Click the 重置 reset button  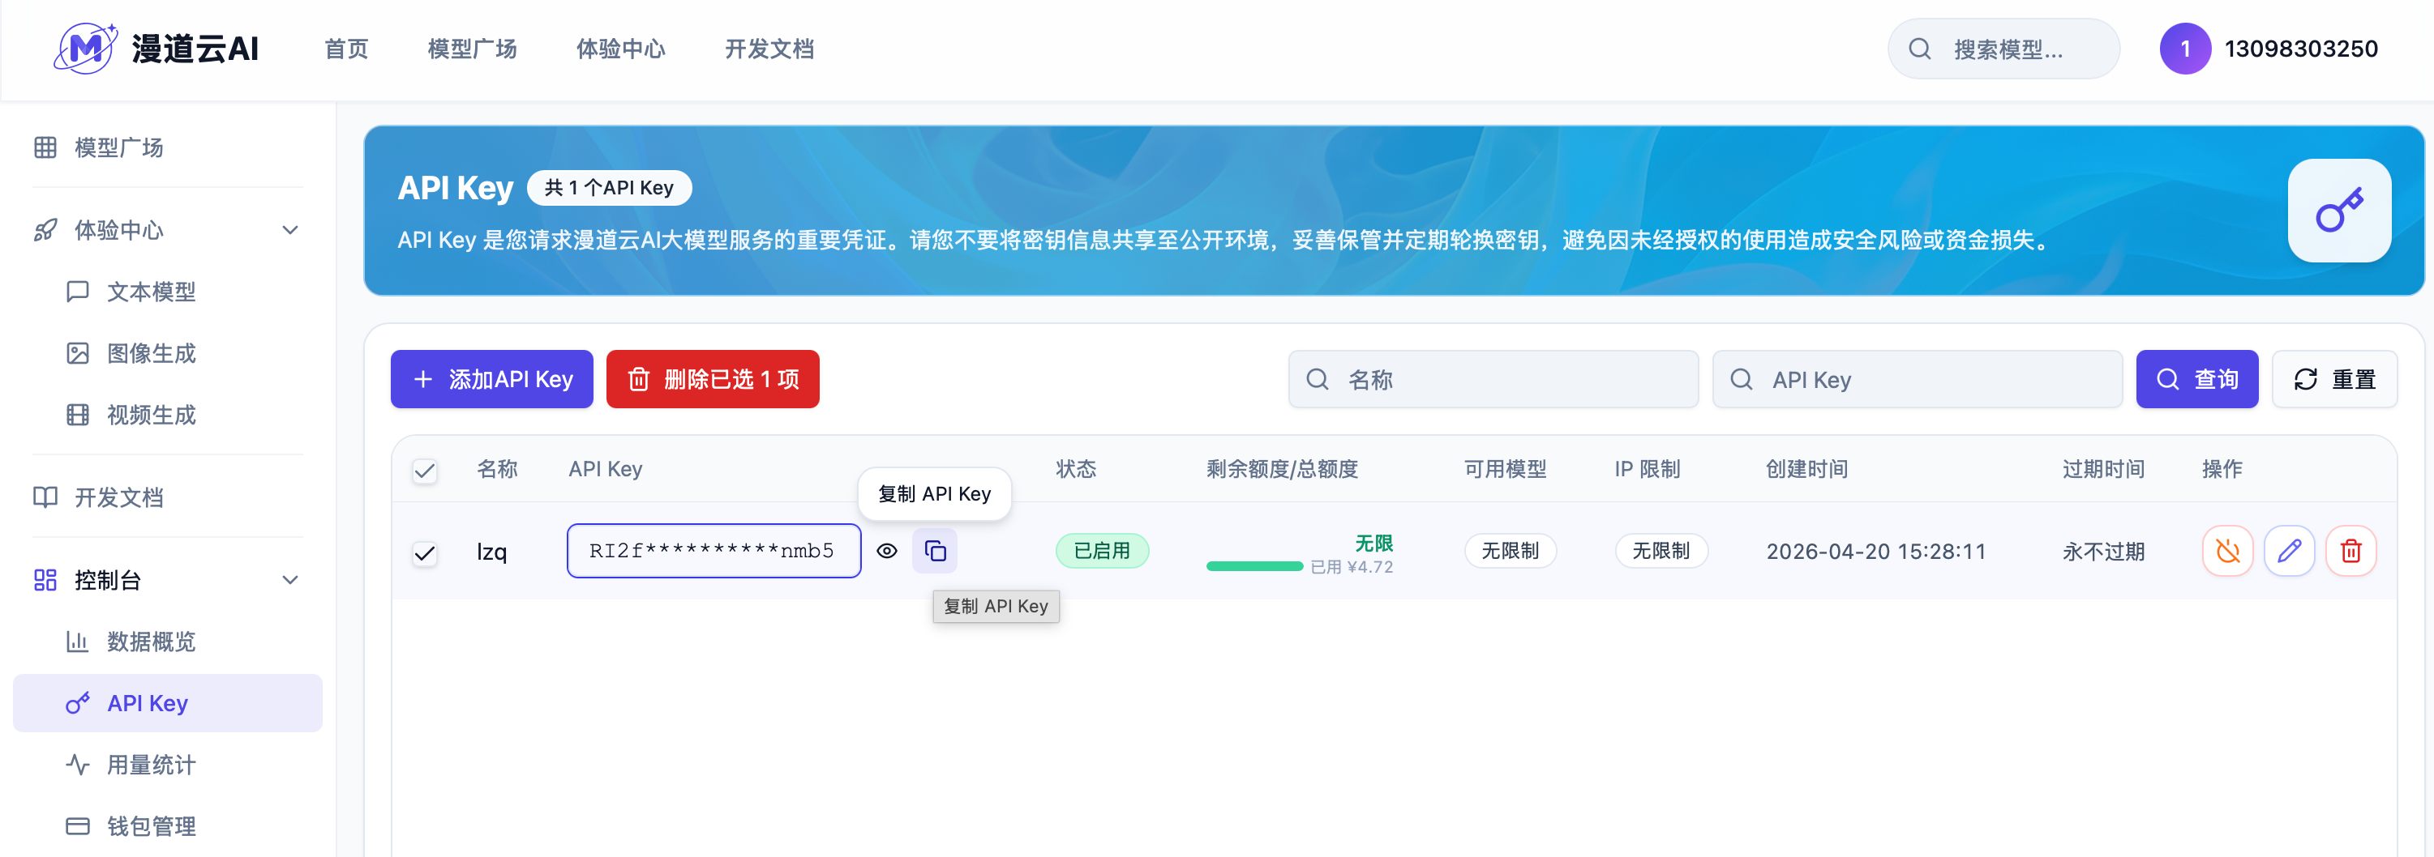pos(2333,379)
